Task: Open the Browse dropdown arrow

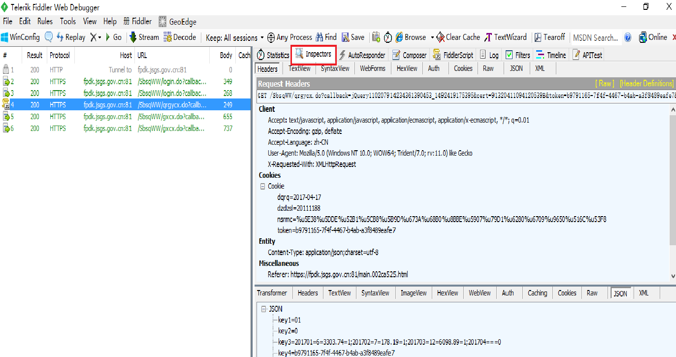Action: point(432,37)
